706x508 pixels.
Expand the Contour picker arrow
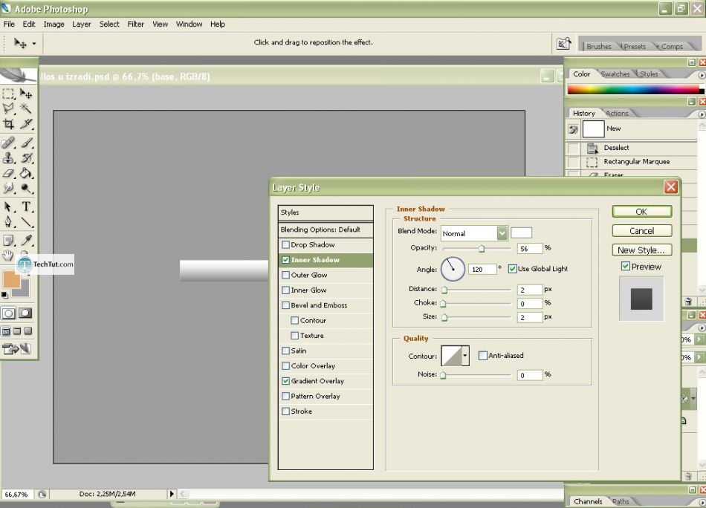click(465, 356)
